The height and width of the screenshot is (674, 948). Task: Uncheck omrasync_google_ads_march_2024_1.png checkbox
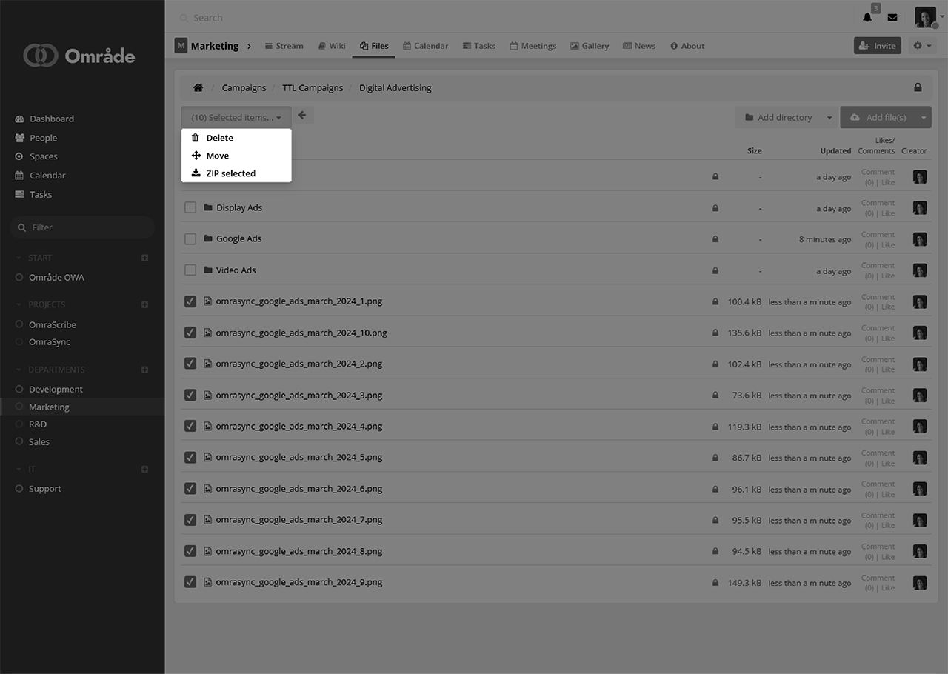pyautogui.click(x=190, y=301)
